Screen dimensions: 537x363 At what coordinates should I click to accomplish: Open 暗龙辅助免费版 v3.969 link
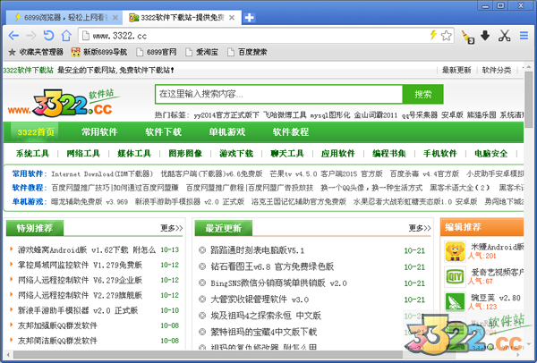[x=89, y=202]
